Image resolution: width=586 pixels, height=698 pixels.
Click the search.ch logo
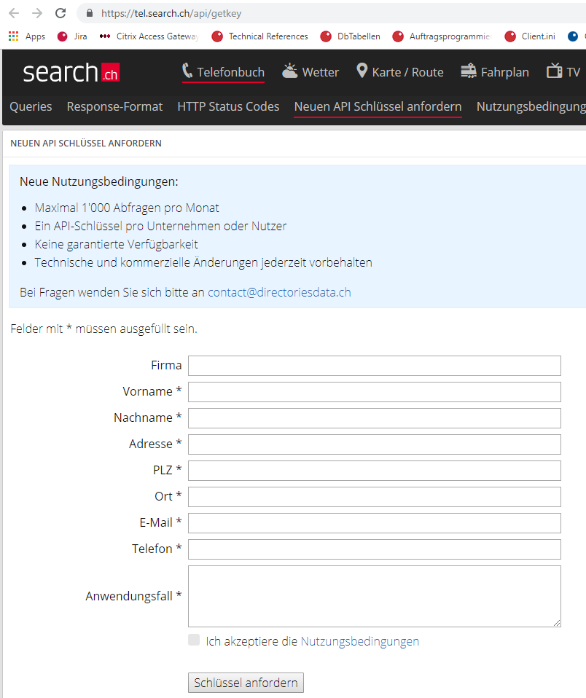click(x=71, y=73)
